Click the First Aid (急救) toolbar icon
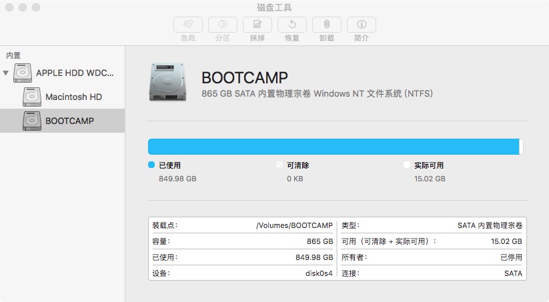Screen dimensions: 549x302 coord(188,25)
